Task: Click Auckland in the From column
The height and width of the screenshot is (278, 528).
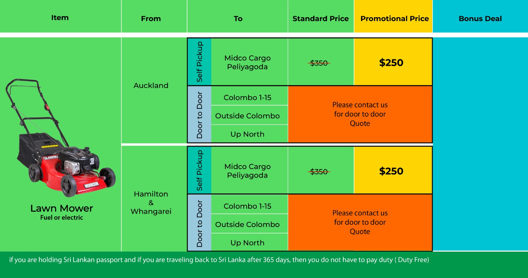Action: coord(151,86)
